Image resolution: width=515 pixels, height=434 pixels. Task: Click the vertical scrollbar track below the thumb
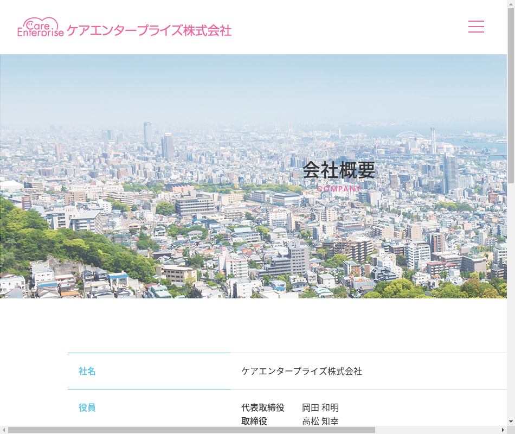511,298
